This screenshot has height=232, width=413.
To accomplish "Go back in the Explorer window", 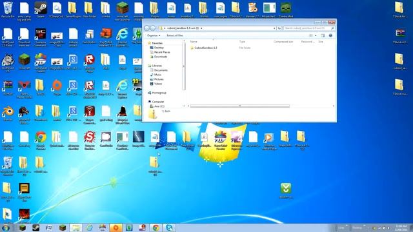I will pos(146,28).
